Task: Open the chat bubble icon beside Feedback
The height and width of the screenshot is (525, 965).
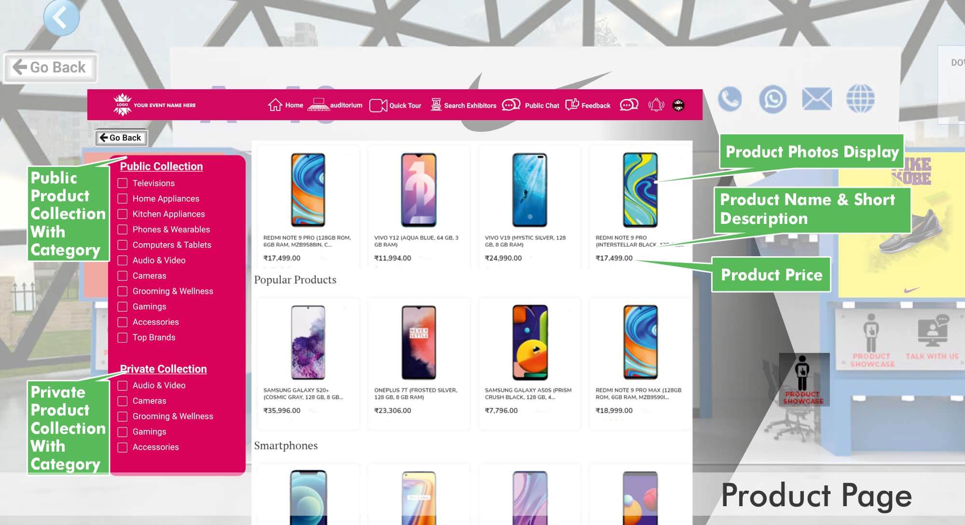Action: pyautogui.click(x=629, y=105)
